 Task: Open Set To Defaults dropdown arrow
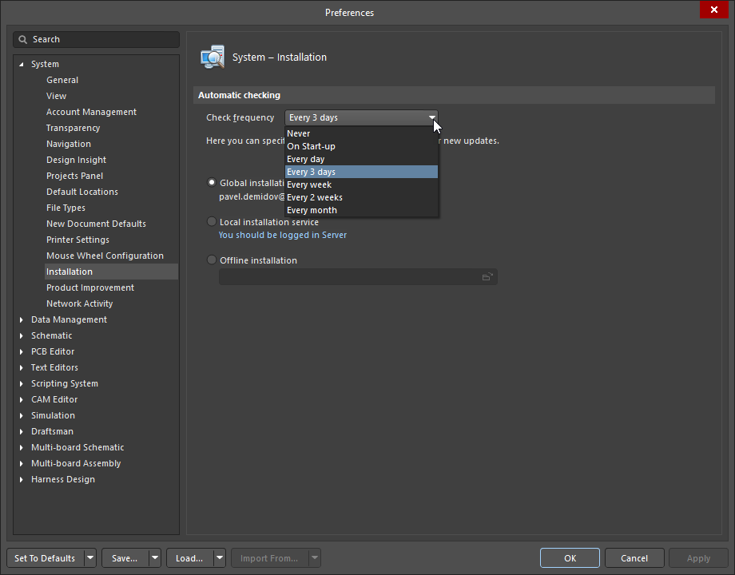coord(90,558)
